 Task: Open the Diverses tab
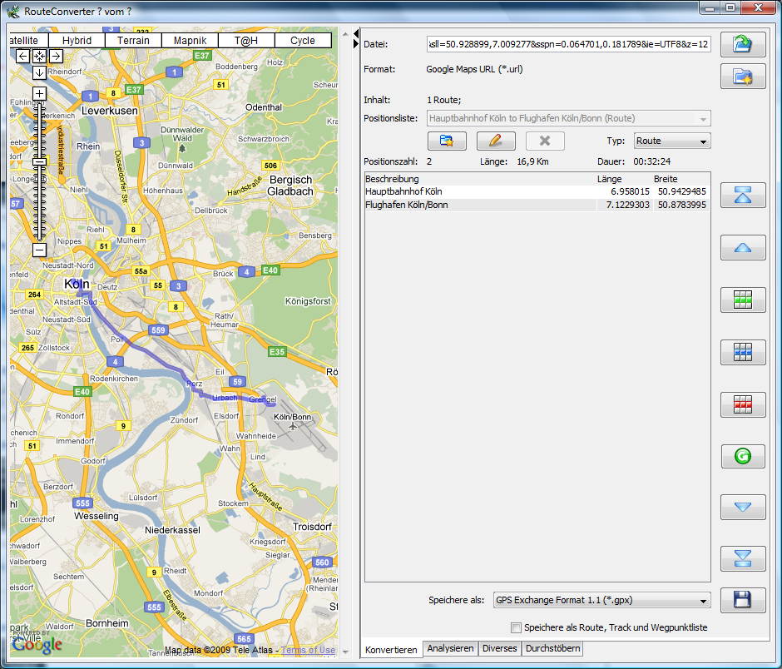tap(500, 648)
